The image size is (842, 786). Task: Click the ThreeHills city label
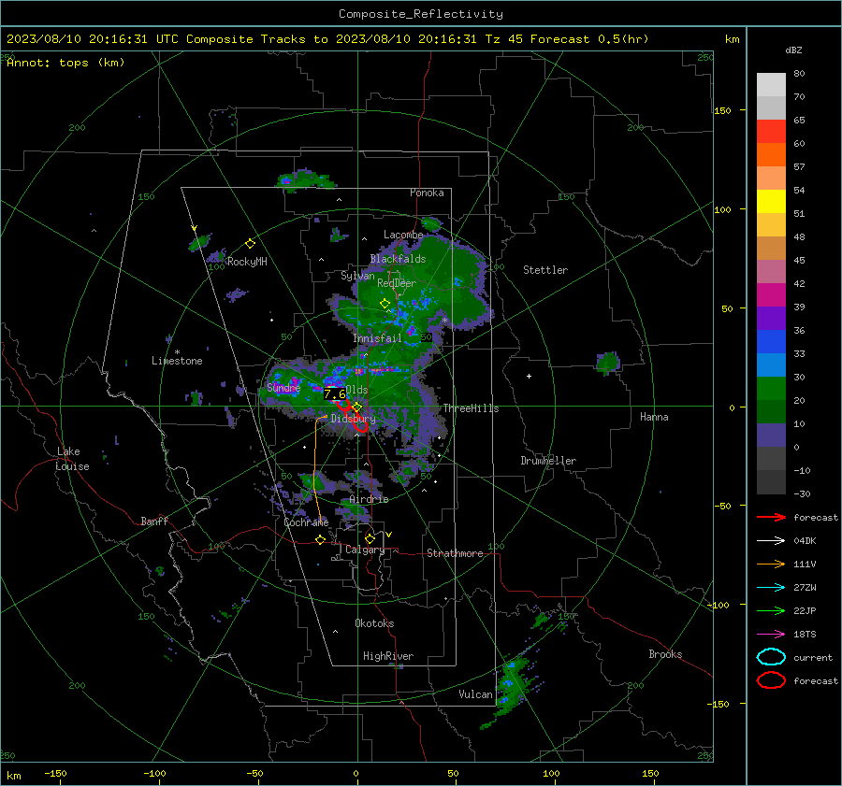point(471,408)
